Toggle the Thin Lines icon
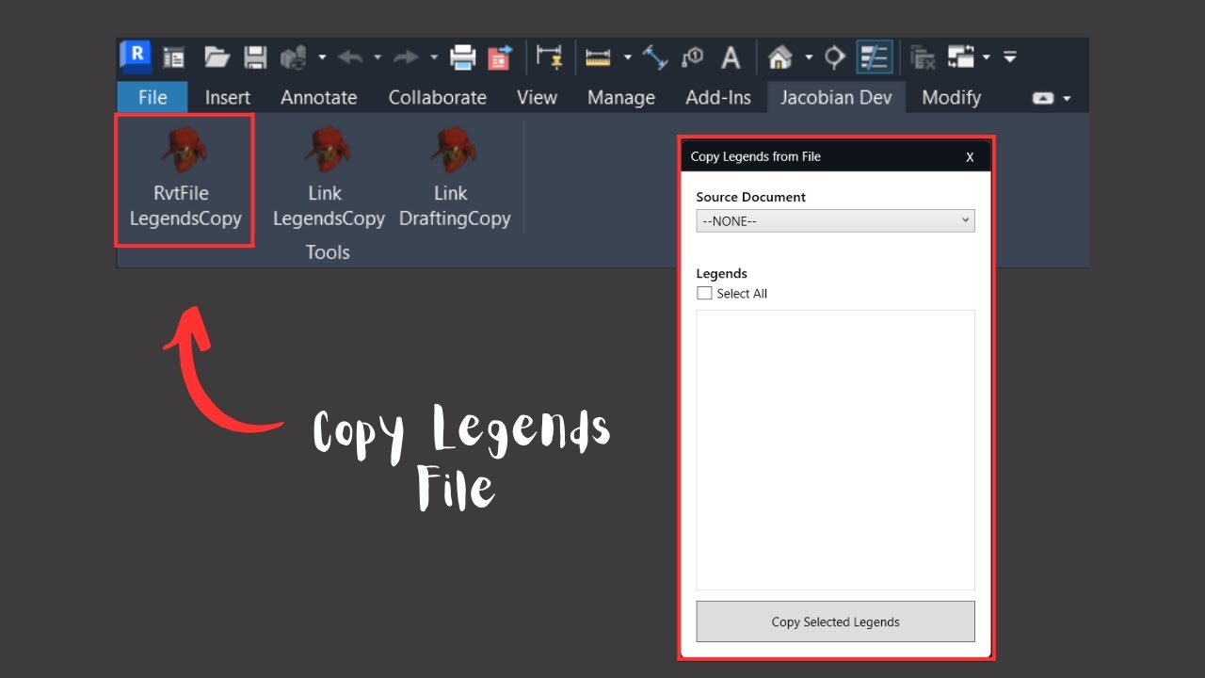 point(875,57)
